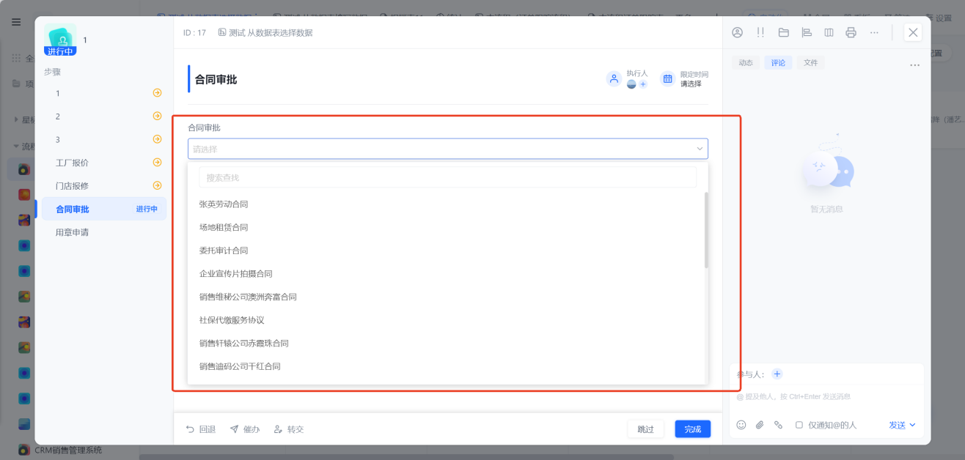The image size is (965, 460).
Task: Open the user profile icon in task toolbar
Action: 738,32
